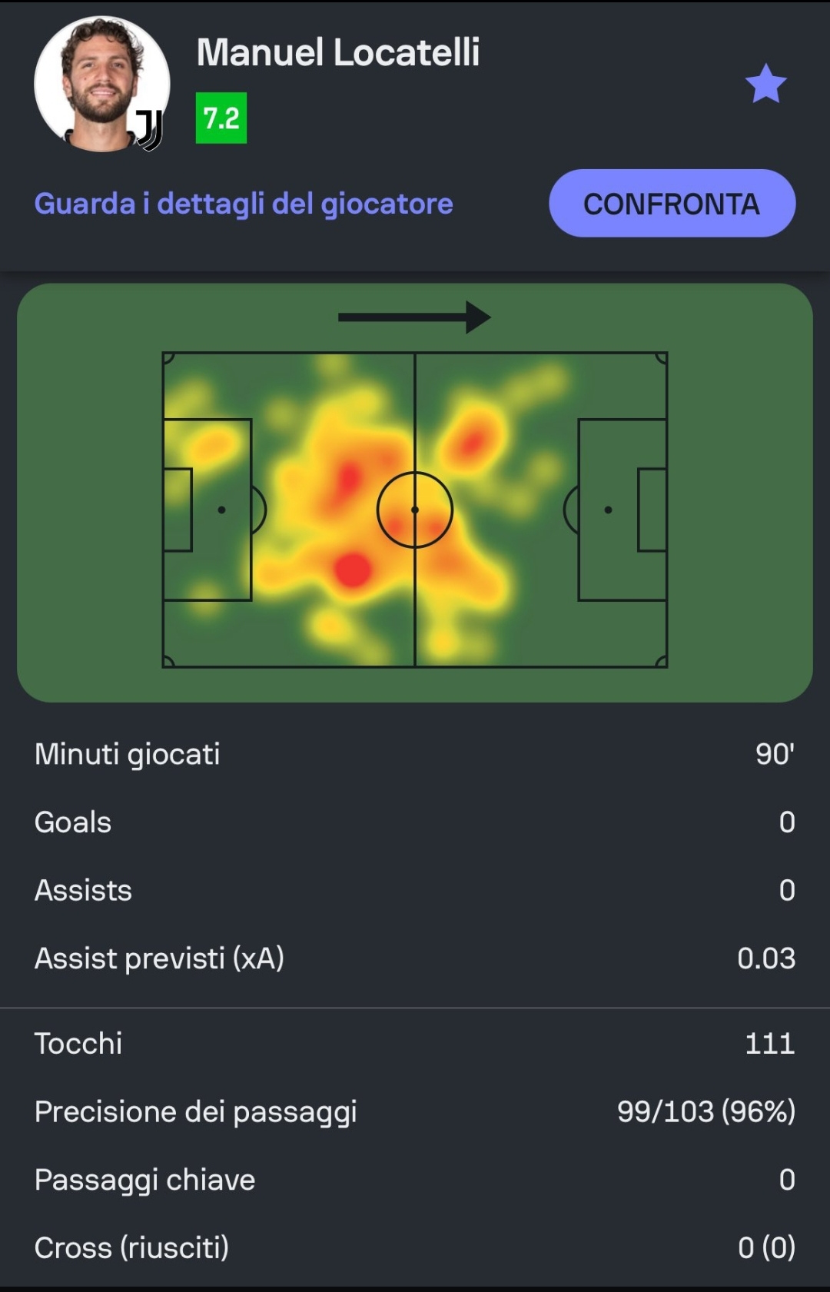Click the center circle of the pitch
830x1292 pixels.
(415, 510)
